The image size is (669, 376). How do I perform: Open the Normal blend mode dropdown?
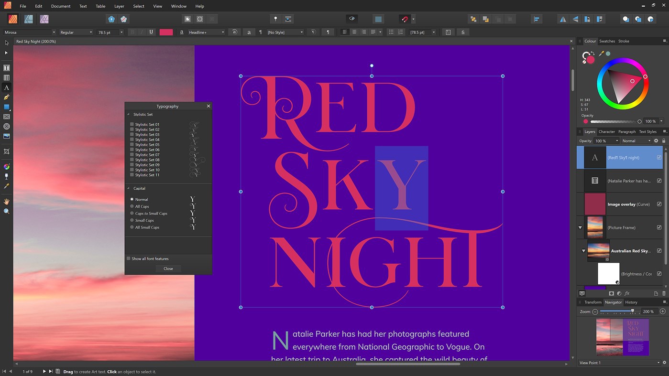tap(636, 141)
